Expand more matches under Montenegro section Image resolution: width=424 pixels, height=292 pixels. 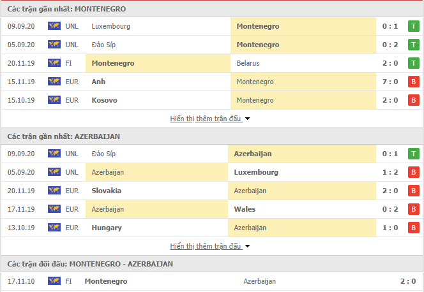click(x=206, y=119)
